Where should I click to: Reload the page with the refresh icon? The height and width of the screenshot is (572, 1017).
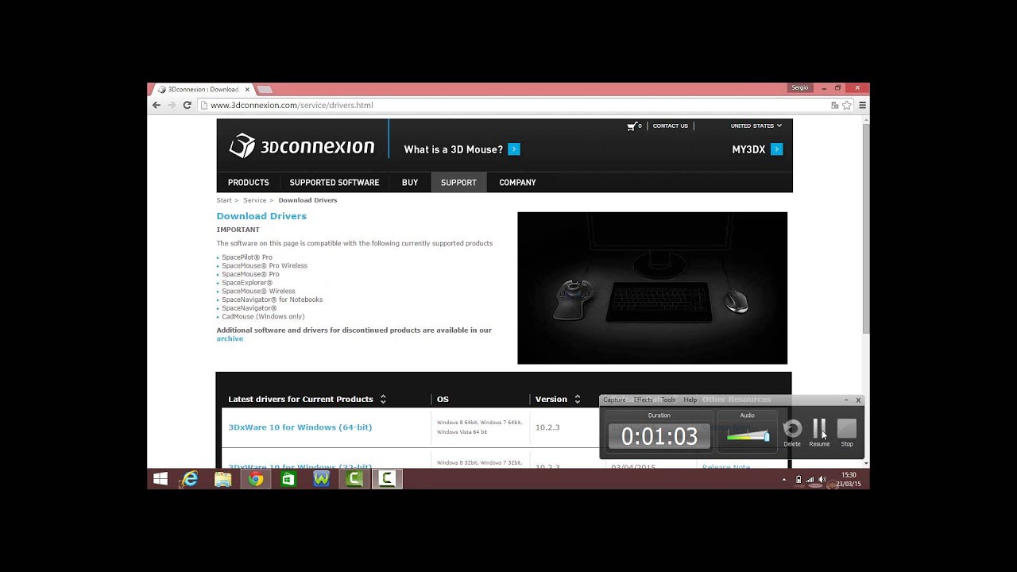[188, 105]
